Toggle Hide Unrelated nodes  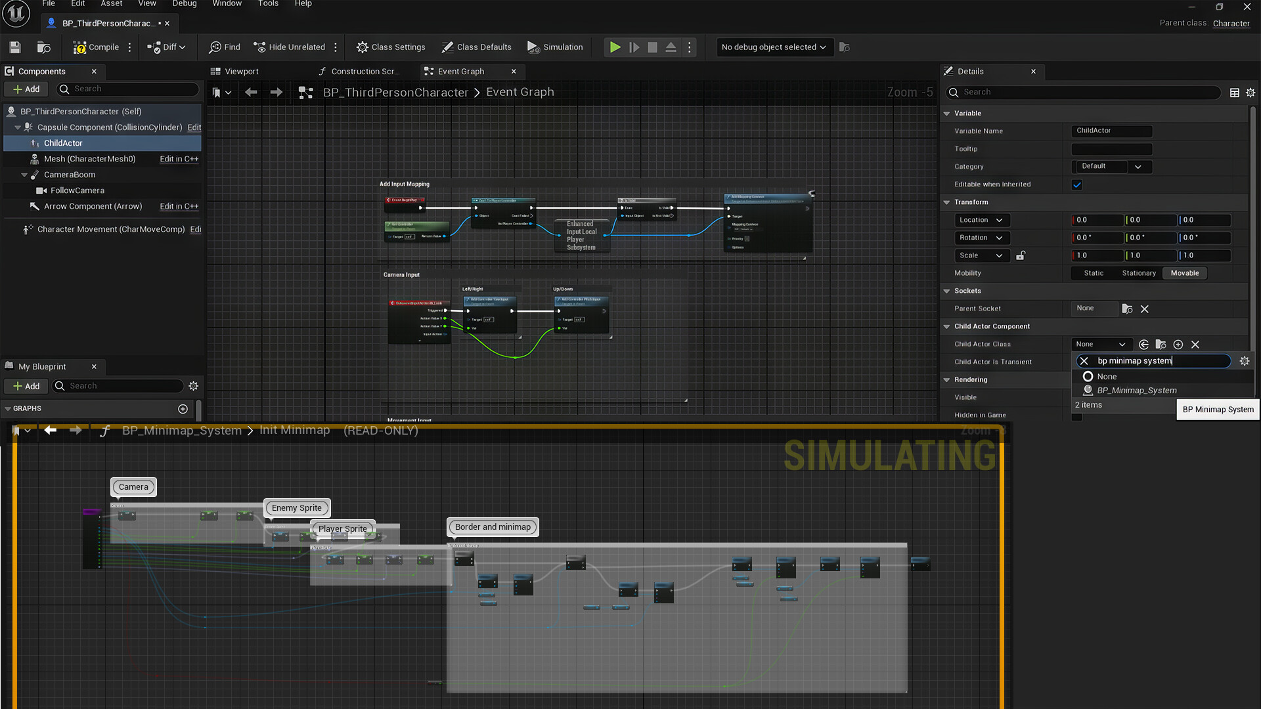[x=289, y=47]
